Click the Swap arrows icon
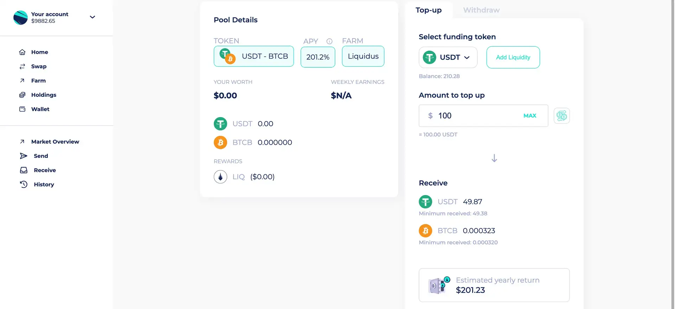 (x=22, y=66)
